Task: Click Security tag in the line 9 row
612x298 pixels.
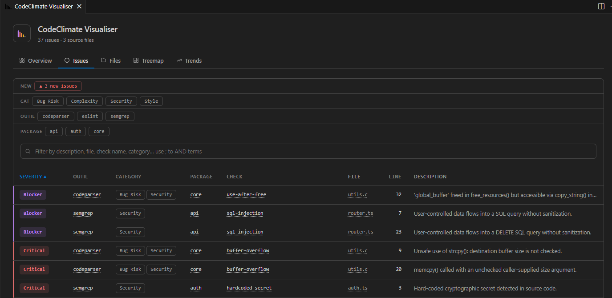Action: (161, 251)
